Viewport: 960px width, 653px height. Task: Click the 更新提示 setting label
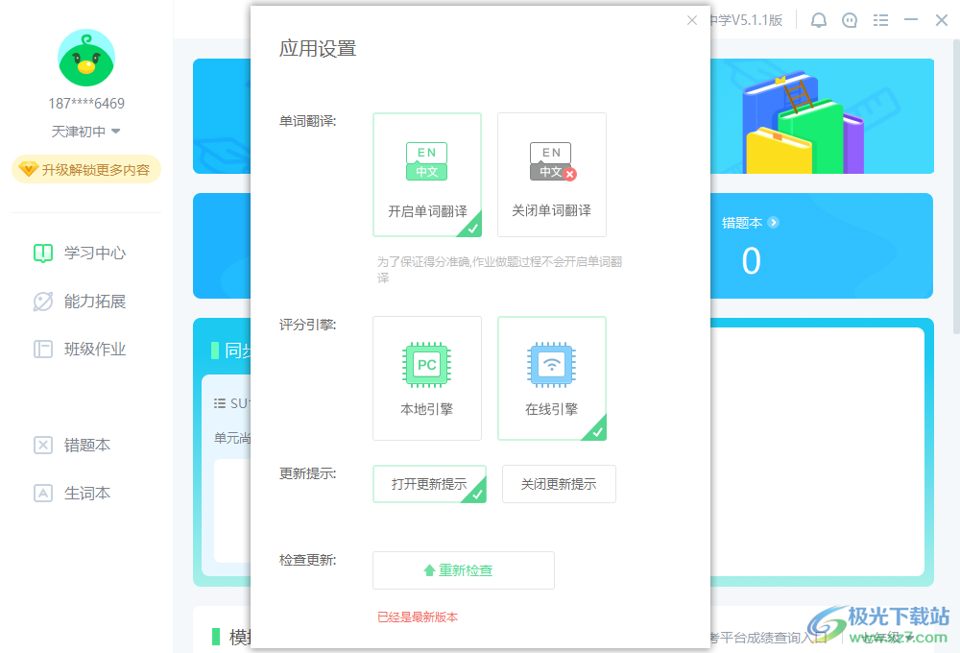[307, 473]
